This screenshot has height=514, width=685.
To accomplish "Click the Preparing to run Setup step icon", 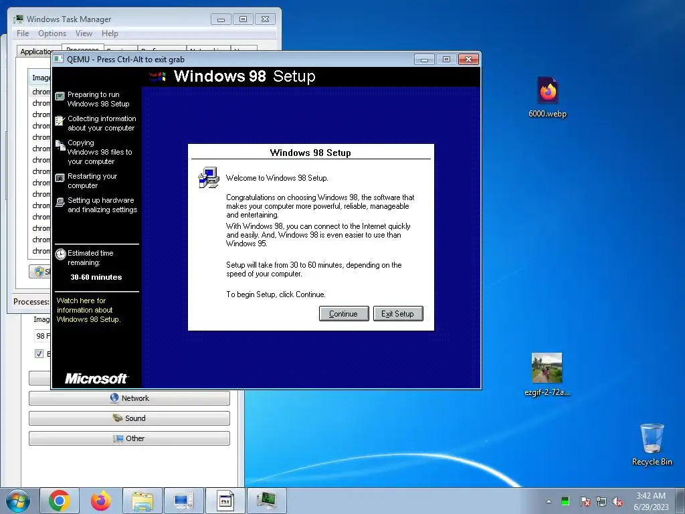I will click(60, 96).
